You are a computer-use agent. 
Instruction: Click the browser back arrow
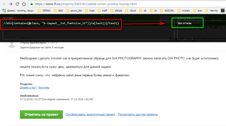(x=4, y=4)
